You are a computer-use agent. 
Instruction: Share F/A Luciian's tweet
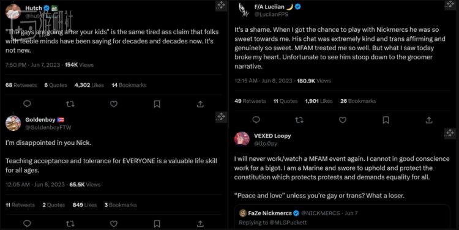(429, 120)
